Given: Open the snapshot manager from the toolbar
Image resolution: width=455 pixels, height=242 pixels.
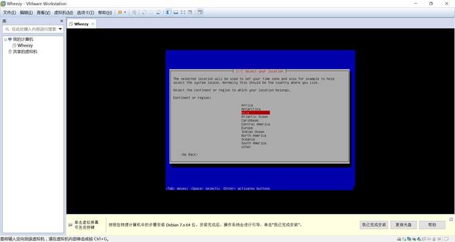Looking at the screenshot, I should [159, 12].
